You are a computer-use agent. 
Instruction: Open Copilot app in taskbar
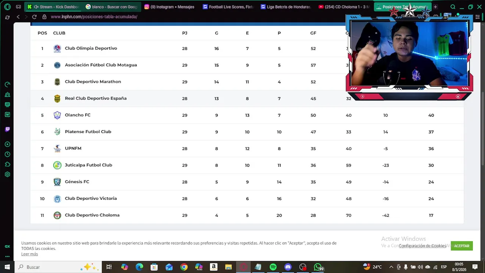point(125,267)
